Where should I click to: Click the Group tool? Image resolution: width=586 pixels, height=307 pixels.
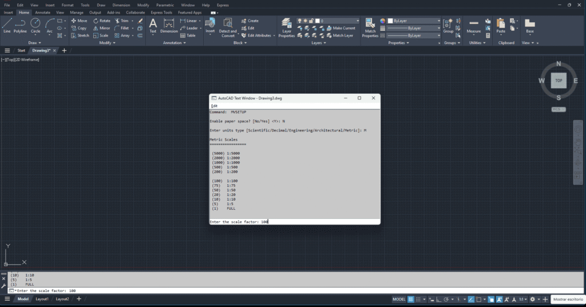coord(448,26)
